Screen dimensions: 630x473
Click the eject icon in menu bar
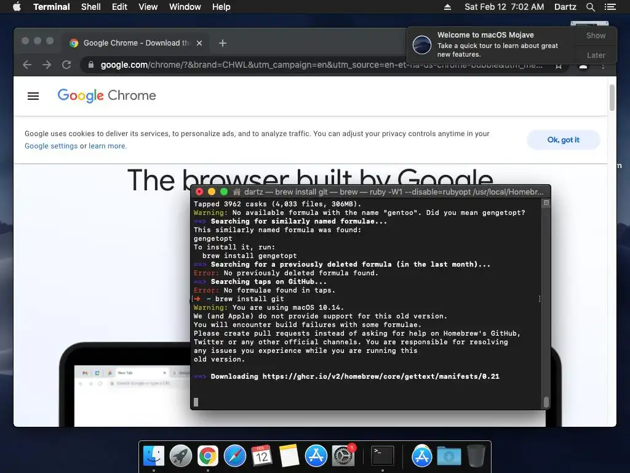click(447, 7)
